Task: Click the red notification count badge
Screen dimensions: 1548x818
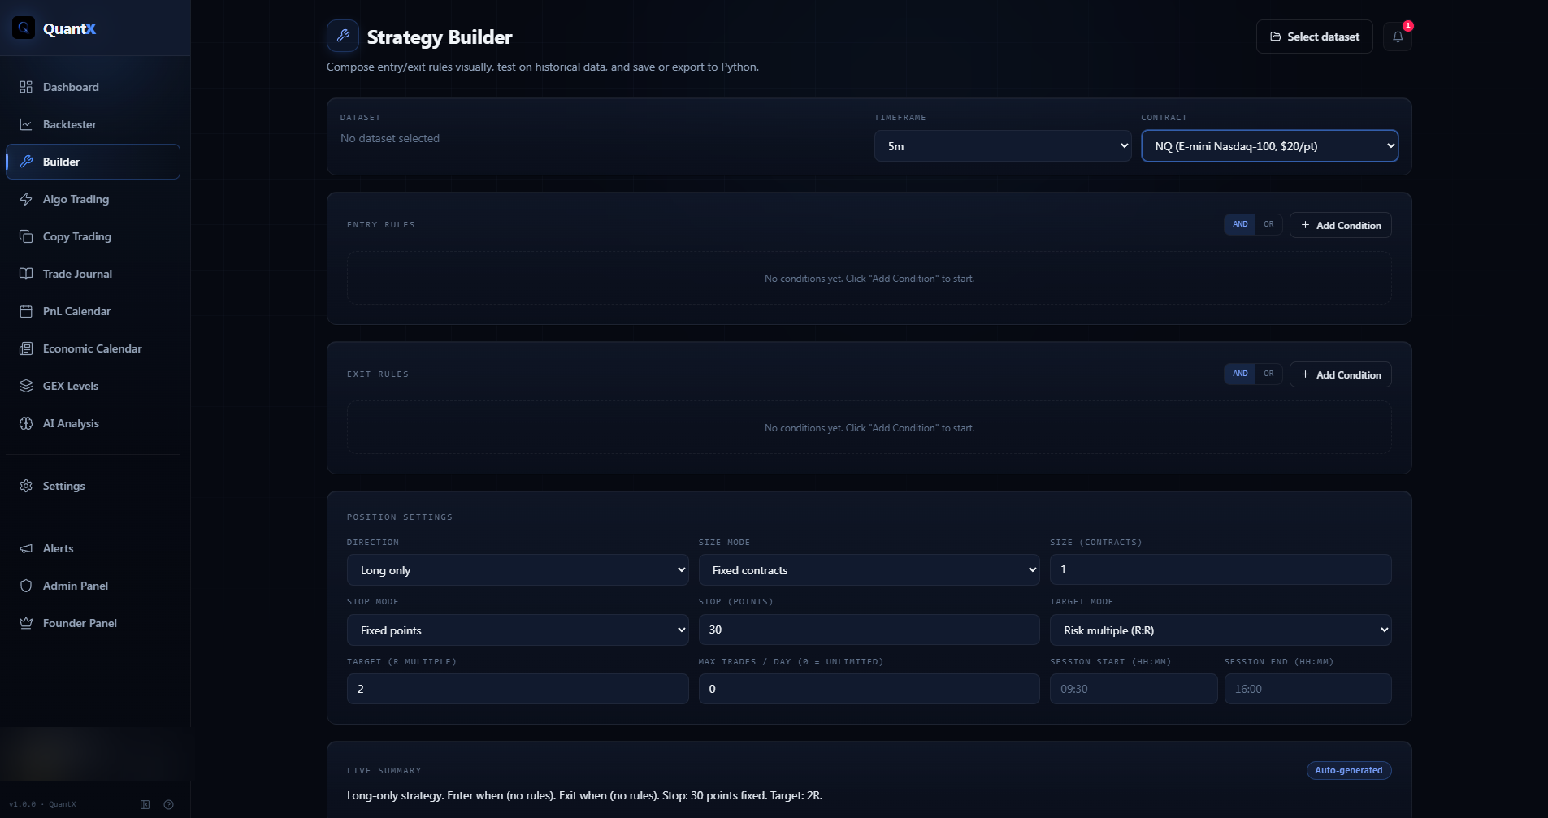Action: pyautogui.click(x=1408, y=26)
